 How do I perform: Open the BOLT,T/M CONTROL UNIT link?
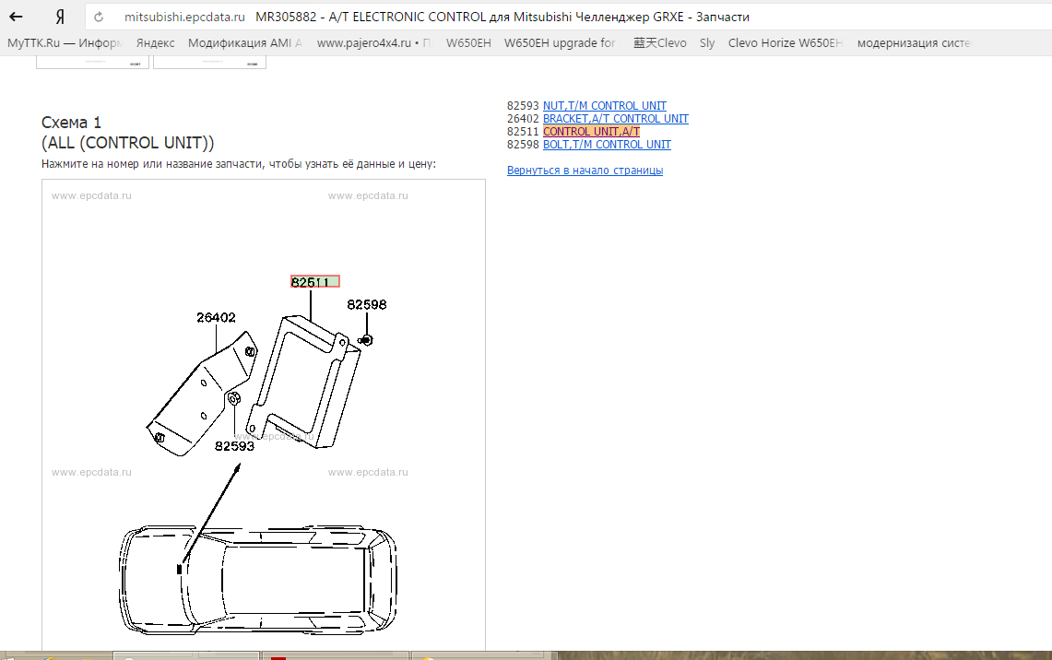click(607, 145)
